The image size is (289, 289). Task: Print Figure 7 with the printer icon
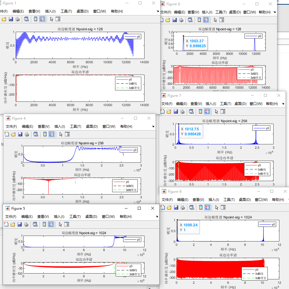(182, 111)
